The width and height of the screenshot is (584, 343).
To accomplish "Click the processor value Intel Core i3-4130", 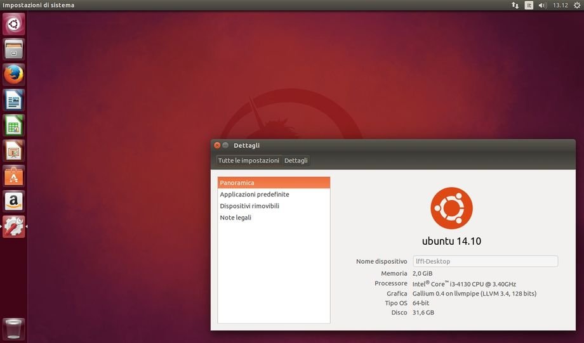I will coord(464,284).
